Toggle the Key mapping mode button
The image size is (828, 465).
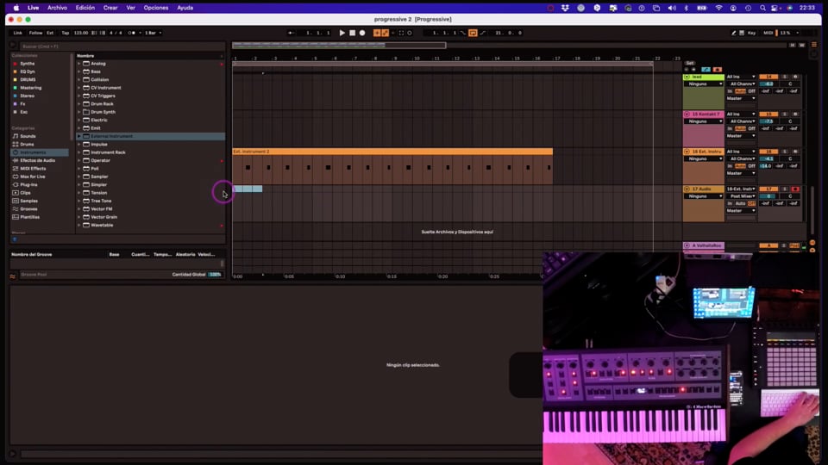(x=751, y=33)
